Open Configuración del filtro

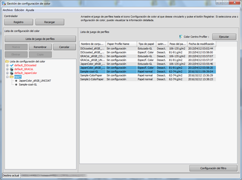[213, 168]
